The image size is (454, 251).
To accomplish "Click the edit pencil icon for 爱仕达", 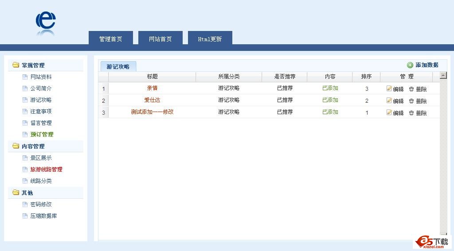I will 389,100.
